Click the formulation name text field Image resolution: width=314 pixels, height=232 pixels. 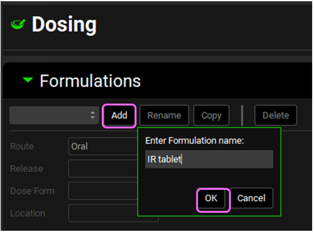coord(209,159)
